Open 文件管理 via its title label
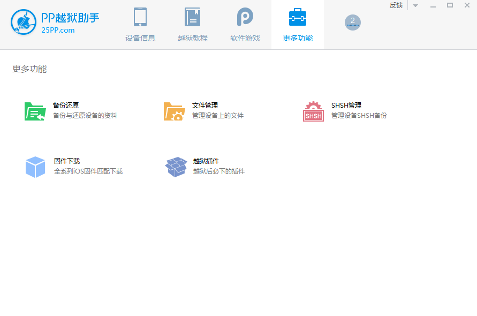This screenshot has width=477, height=316. coord(205,106)
